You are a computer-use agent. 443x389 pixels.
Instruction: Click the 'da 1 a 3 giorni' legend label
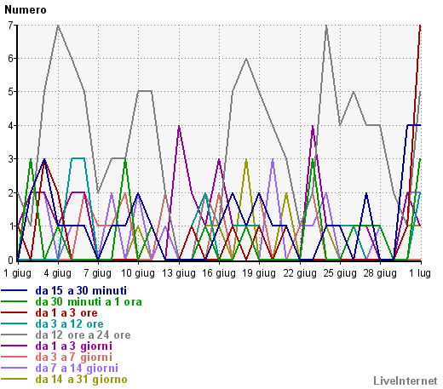tap(74, 346)
